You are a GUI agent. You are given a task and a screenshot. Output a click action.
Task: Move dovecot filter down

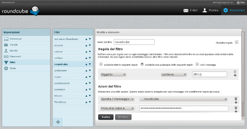pyautogui.click(x=90, y=45)
